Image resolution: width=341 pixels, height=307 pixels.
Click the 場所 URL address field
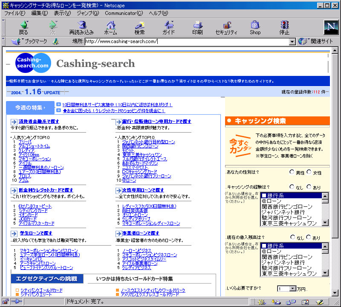[187, 41]
